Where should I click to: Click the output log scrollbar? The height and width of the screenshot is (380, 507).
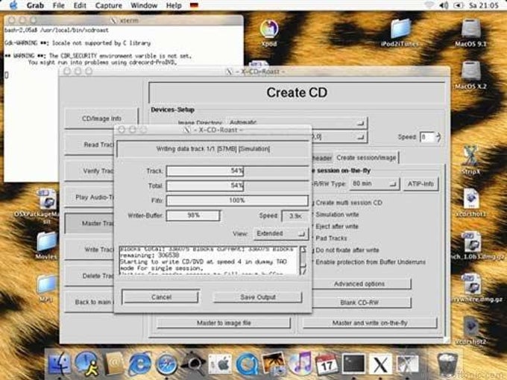303,261
